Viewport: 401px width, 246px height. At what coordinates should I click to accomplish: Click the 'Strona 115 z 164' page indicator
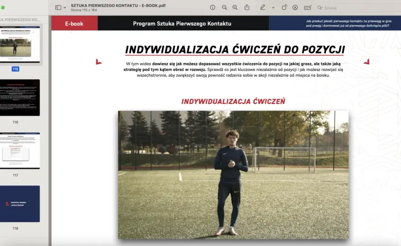click(84, 10)
